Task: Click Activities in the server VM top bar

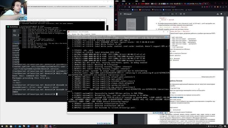Action: click(14, 27)
